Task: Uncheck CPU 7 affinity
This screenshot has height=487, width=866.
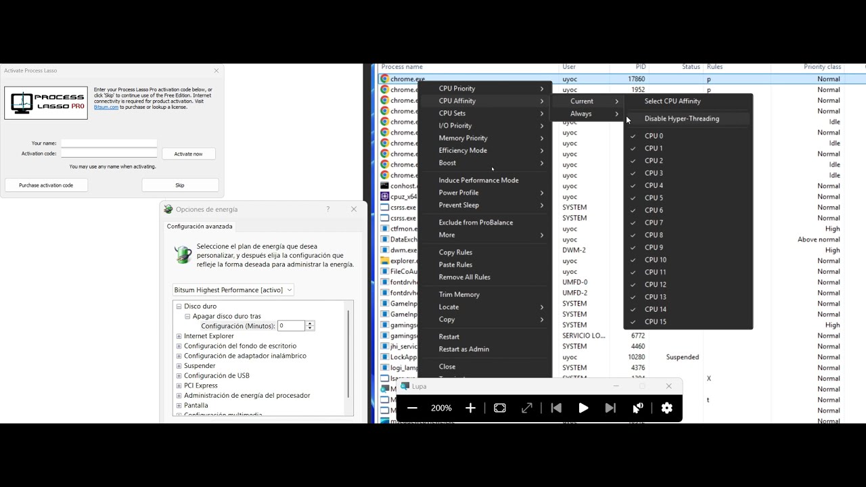Action: (x=633, y=223)
